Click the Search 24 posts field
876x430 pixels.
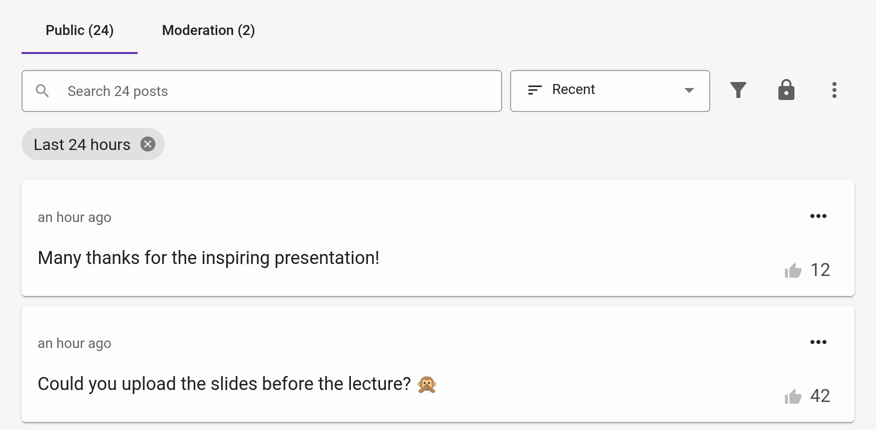pos(280,91)
